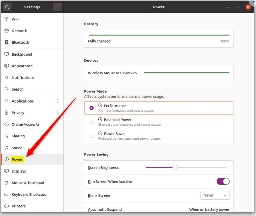Click the Screen Brightness slider handle
The width and height of the screenshot is (256, 216).
point(175,167)
